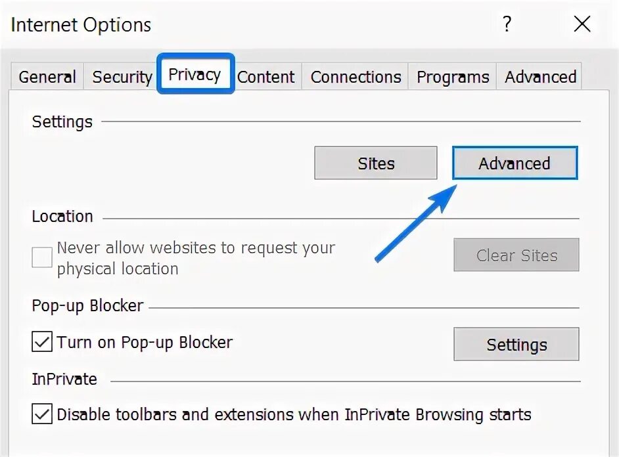Click the Location section heading
The width and height of the screenshot is (619, 457).
tap(62, 217)
